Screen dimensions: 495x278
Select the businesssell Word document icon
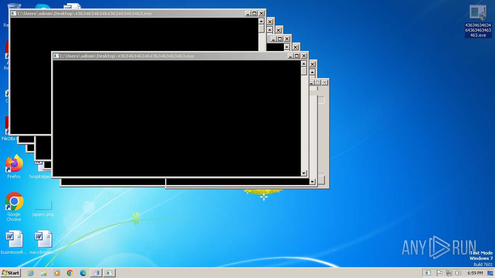tap(14, 242)
